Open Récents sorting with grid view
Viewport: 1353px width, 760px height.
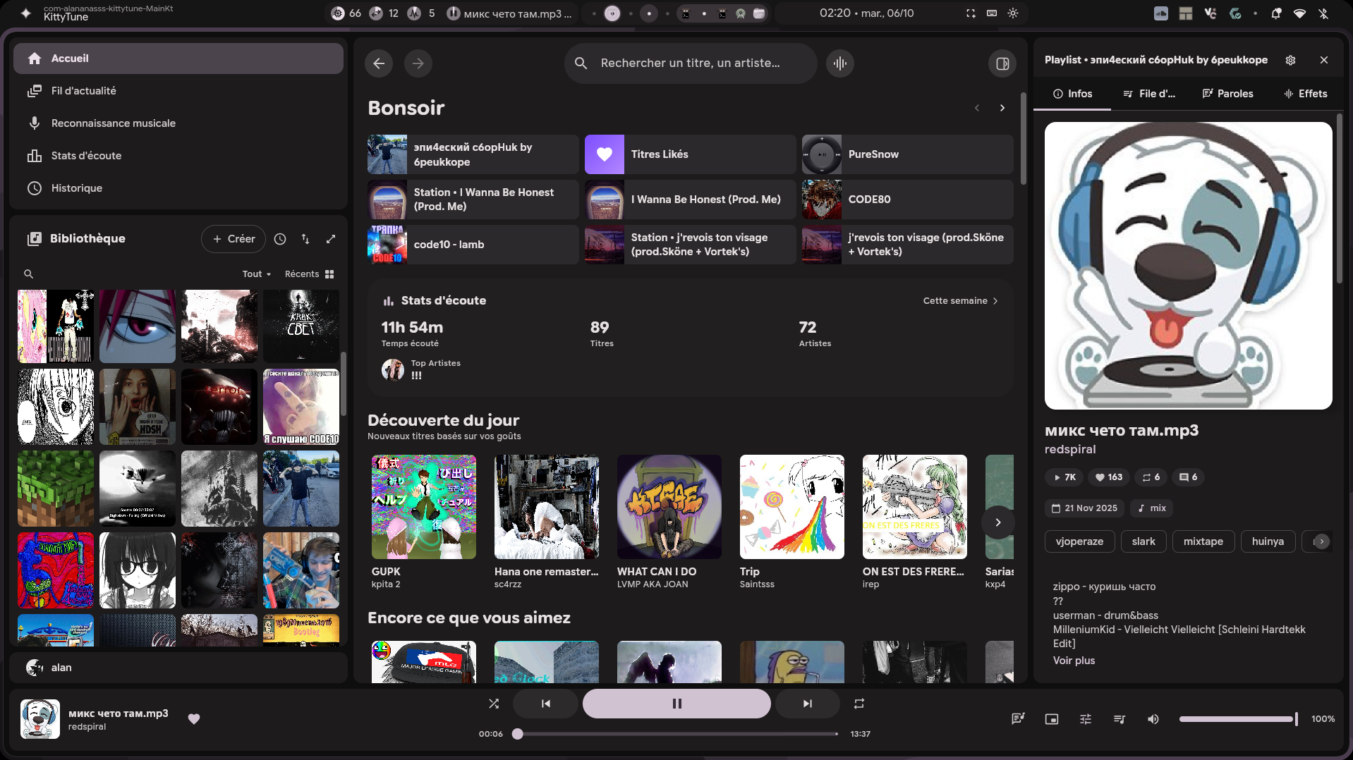(309, 274)
